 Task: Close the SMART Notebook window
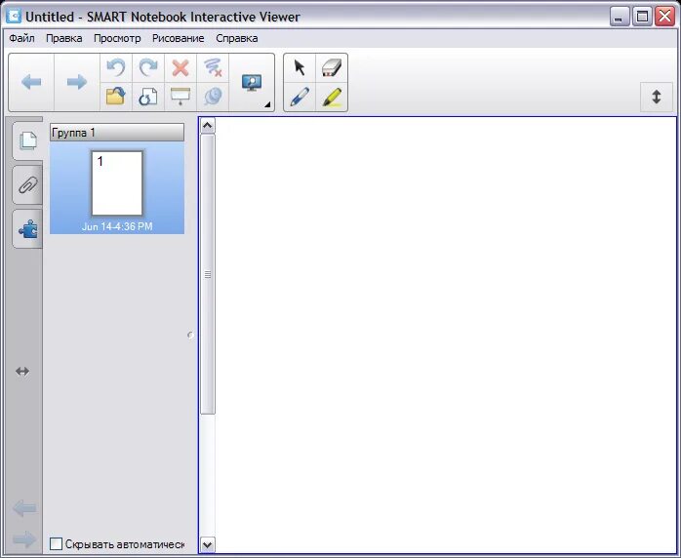click(665, 17)
